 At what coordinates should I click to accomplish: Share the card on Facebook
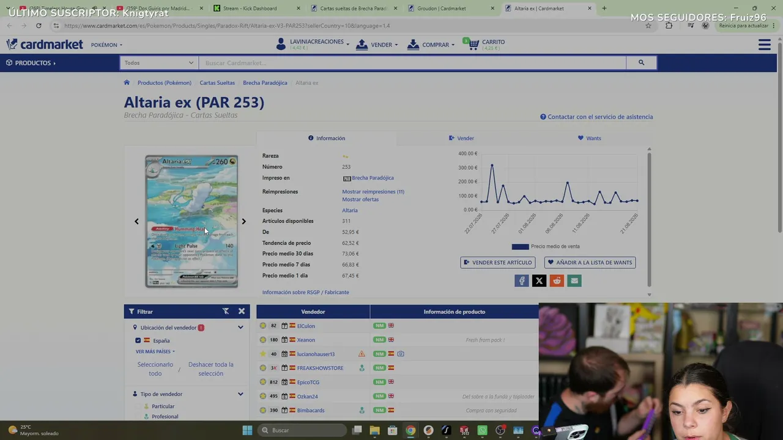click(x=522, y=280)
